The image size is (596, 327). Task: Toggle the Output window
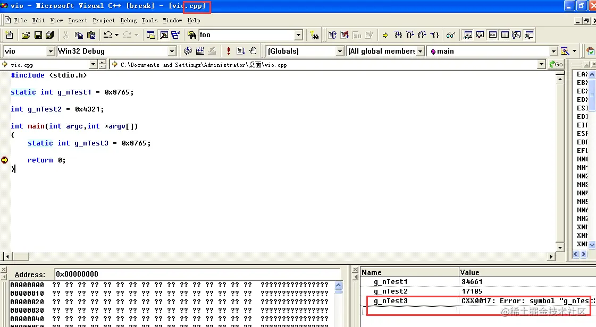(163, 35)
